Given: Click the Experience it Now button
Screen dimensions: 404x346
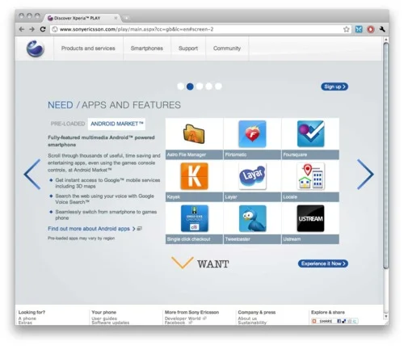Looking at the screenshot, I should (323, 264).
